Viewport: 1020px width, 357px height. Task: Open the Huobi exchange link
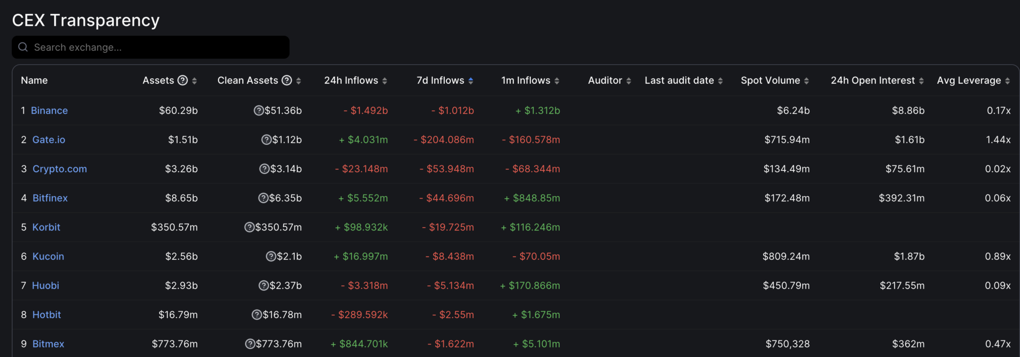[45, 286]
